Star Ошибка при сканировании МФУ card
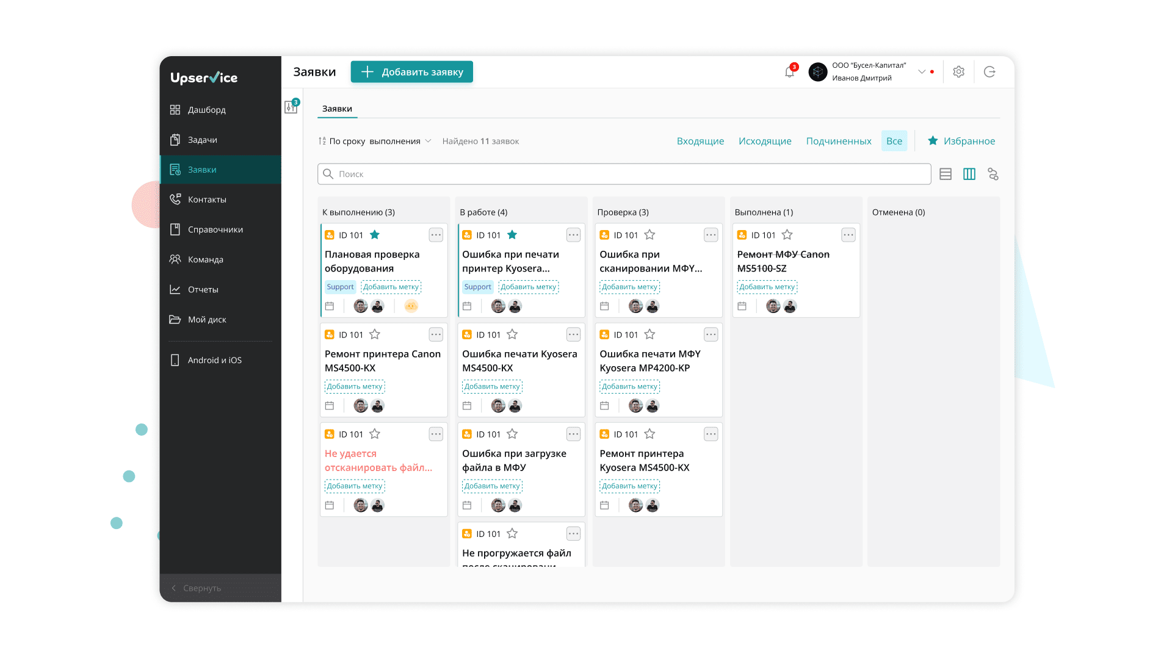Image resolution: width=1172 pixels, height=659 pixels. tap(649, 235)
